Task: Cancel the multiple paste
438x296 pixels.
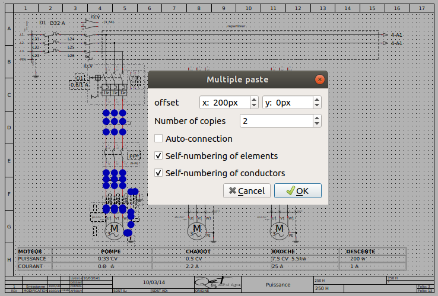Action: point(247,191)
